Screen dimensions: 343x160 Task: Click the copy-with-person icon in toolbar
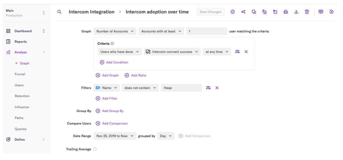265,12
